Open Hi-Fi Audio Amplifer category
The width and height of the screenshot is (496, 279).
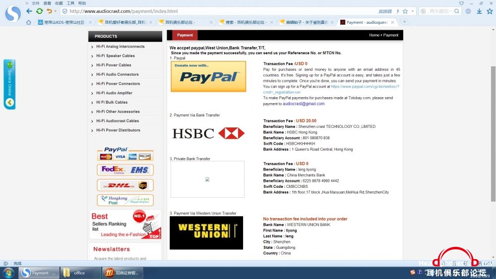pyautogui.click(x=114, y=93)
